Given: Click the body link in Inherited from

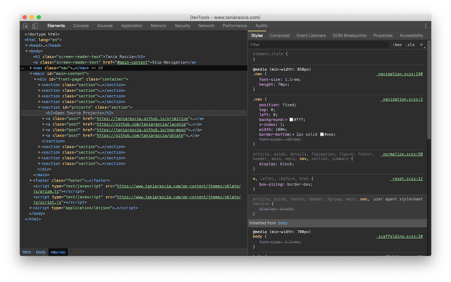Looking at the screenshot, I should tap(283, 223).
